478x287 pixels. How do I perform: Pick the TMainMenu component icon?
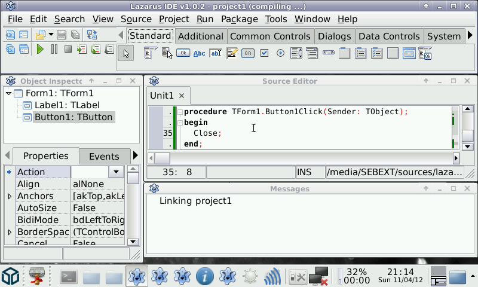151,53
